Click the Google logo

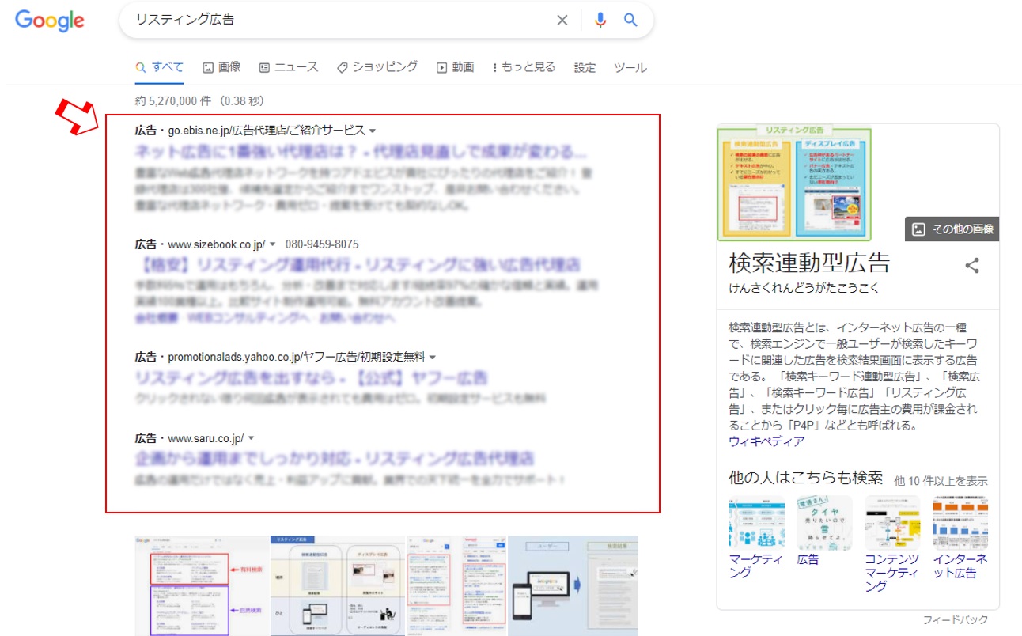click(49, 21)
